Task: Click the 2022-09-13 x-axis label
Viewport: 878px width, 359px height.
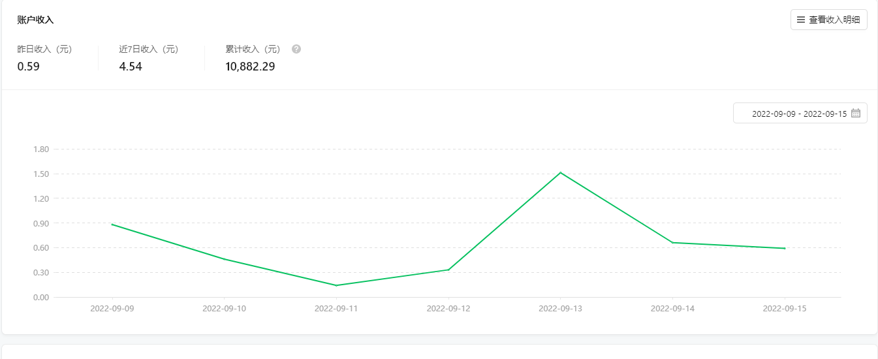Action: [560, 309]
